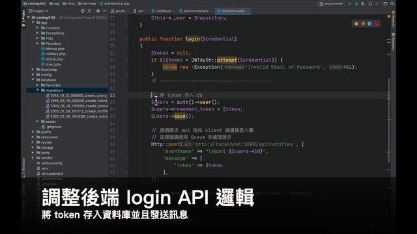Screen dimensions: 417x234
Task: Hide the Project panel with the minus icon
Action: click(105, 11)
